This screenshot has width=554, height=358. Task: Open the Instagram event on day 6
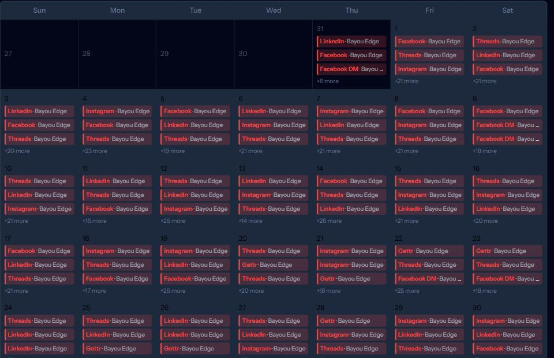(x=274, y=125)
